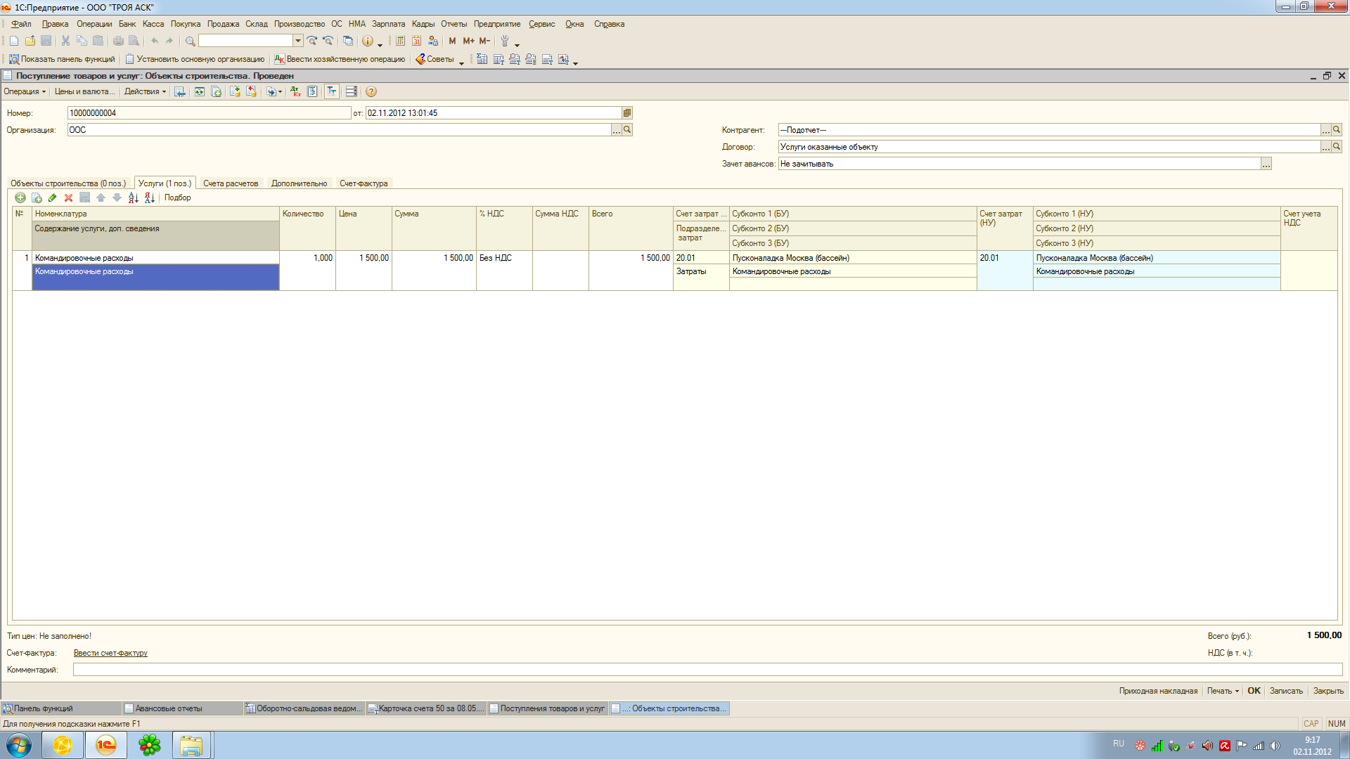Click into the Комментарий input field
This screenshot has height=759, width=1350.
pos(703,670)
